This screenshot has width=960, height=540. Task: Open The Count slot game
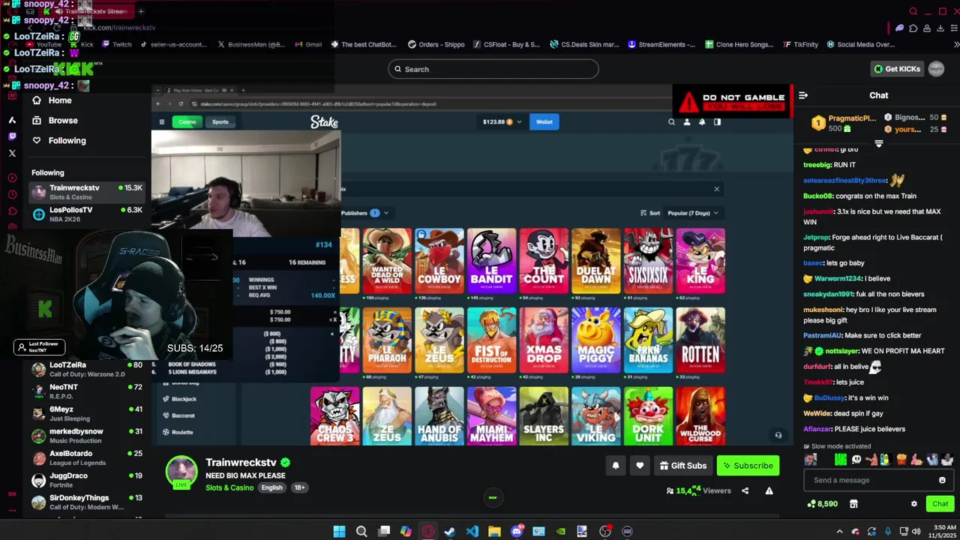click(x=544, y=261)
